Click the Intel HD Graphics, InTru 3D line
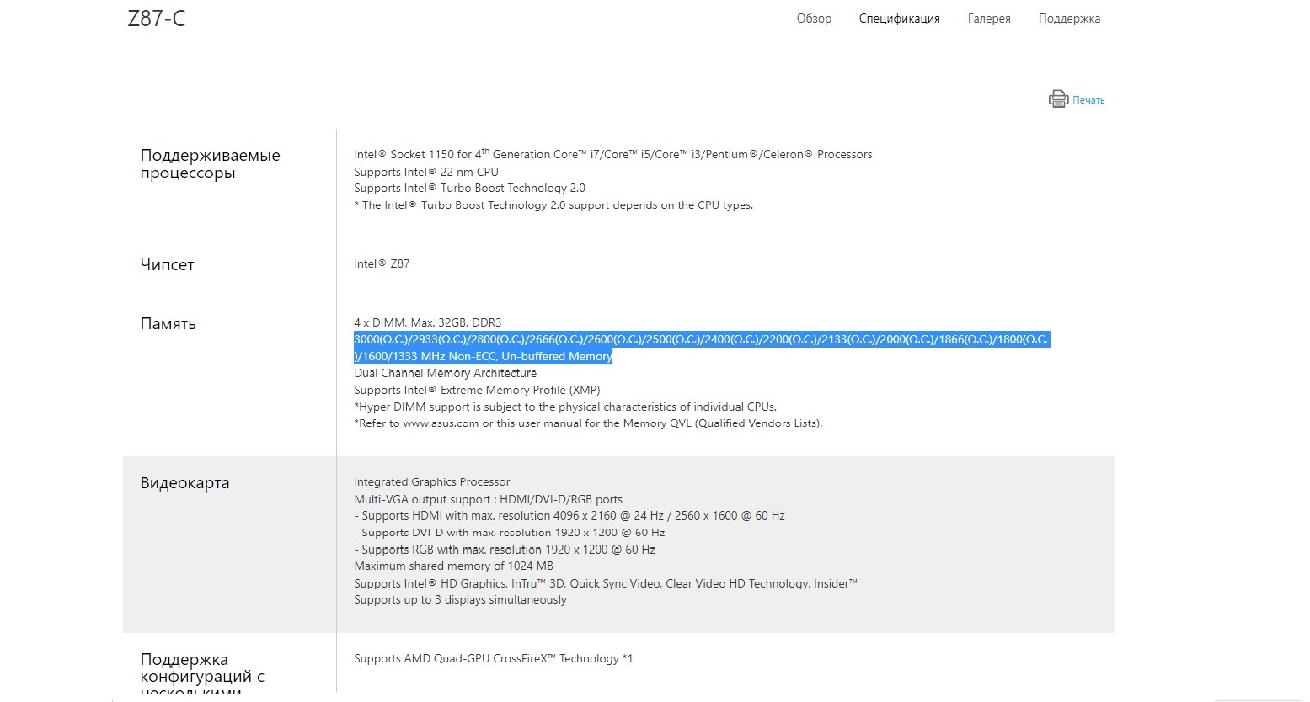The height and width of the screenshot is (702, 1310). point(606,583)
